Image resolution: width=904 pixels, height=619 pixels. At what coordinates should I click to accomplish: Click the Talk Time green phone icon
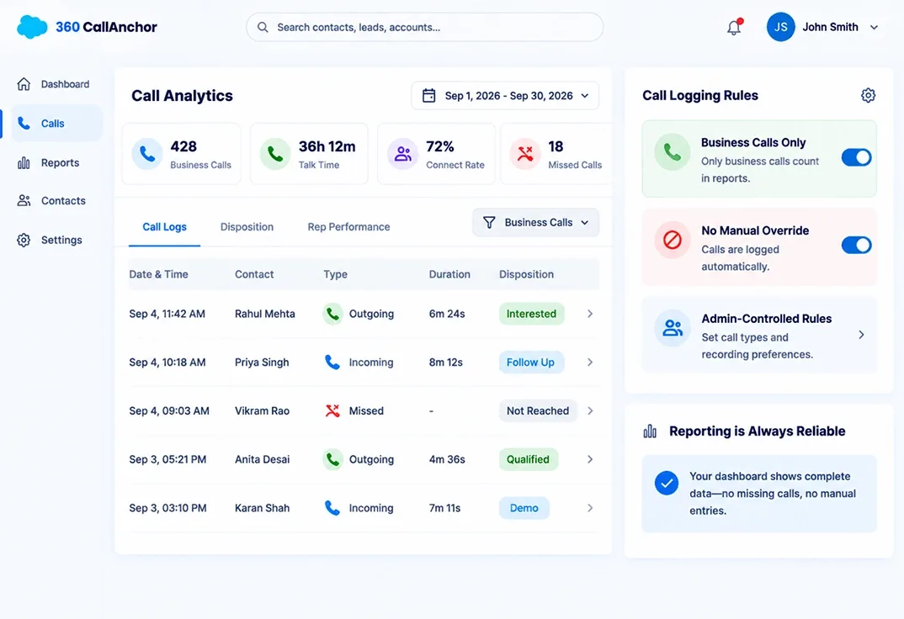[275, 154]
